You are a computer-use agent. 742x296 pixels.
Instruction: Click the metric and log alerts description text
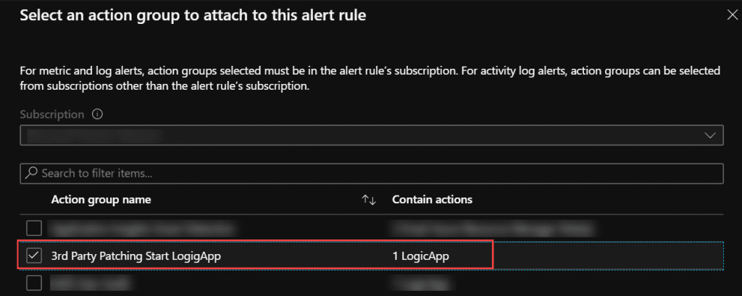(x=370, y=80)
